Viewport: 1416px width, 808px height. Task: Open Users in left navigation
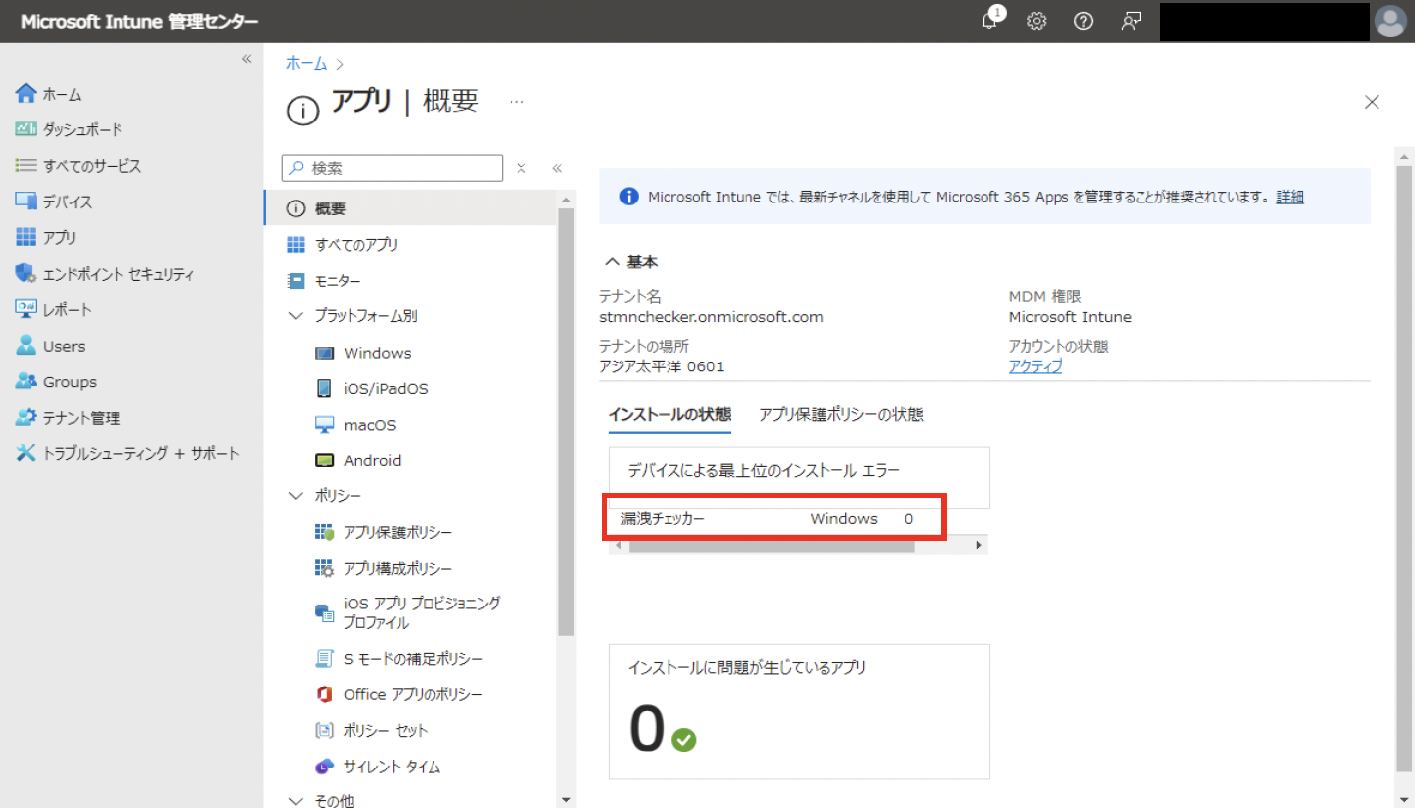[50, 346]
